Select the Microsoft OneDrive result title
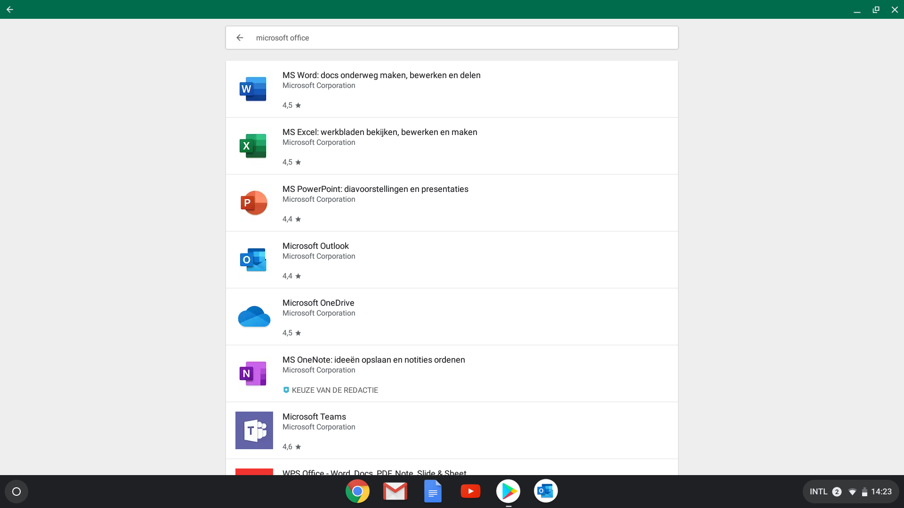This screenshot has width=904, height=508. (x=318, y=303)
